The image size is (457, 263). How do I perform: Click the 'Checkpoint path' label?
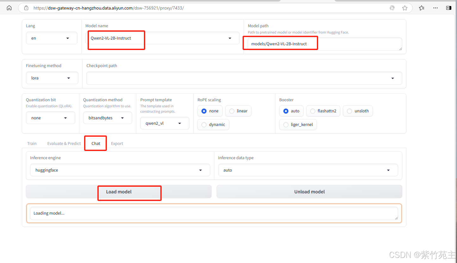click(102, 66)
